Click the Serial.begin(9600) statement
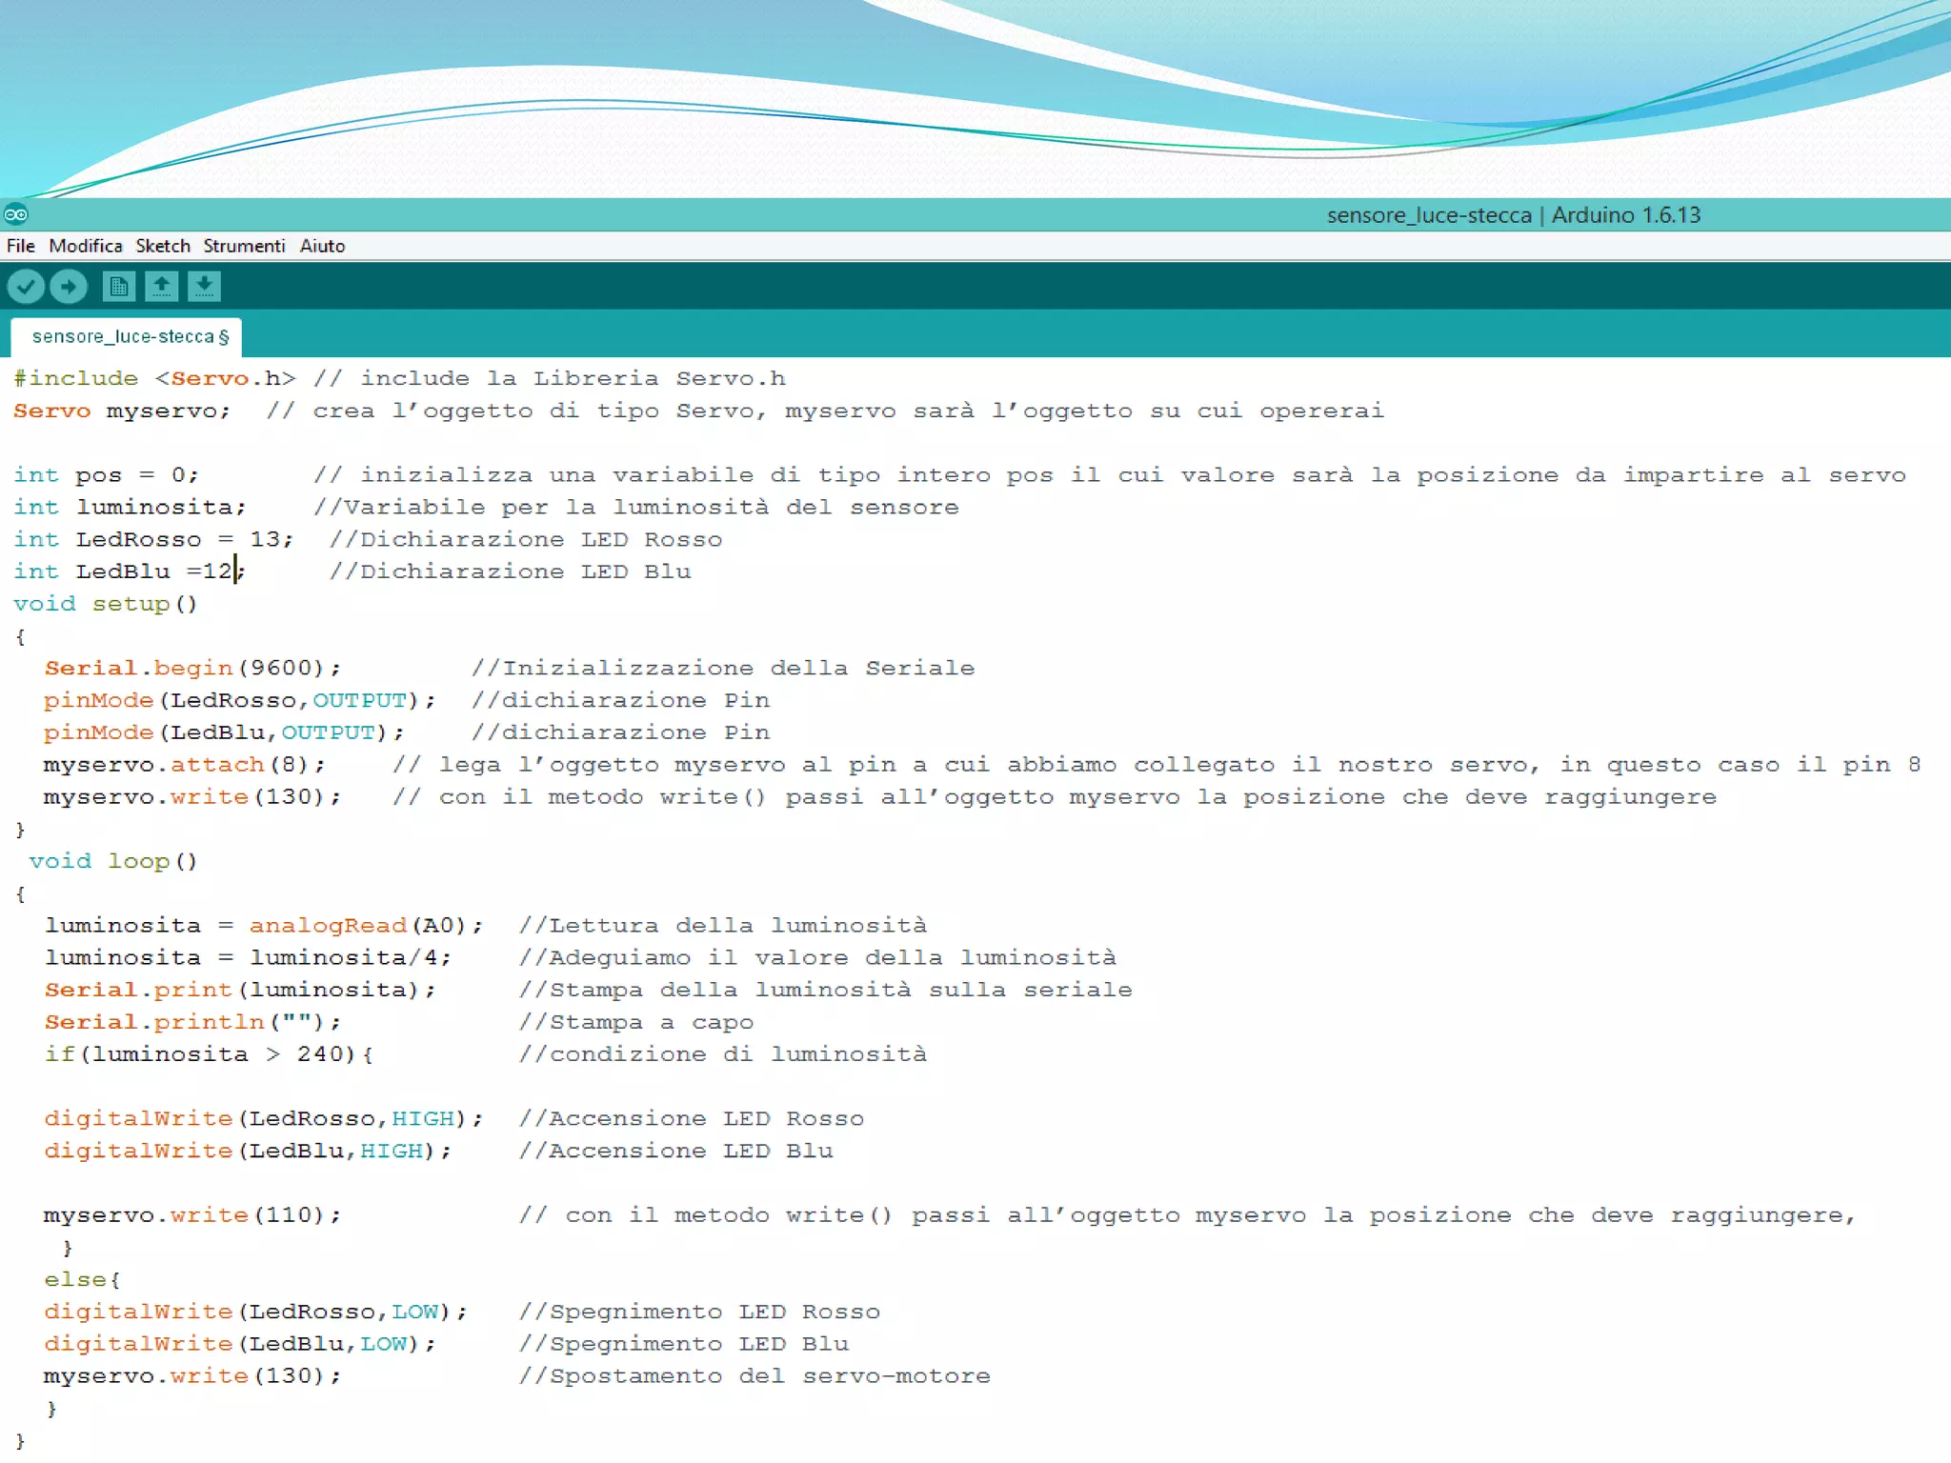The height and width of the screenshot is (1463, 1951). tap(191, 669)
